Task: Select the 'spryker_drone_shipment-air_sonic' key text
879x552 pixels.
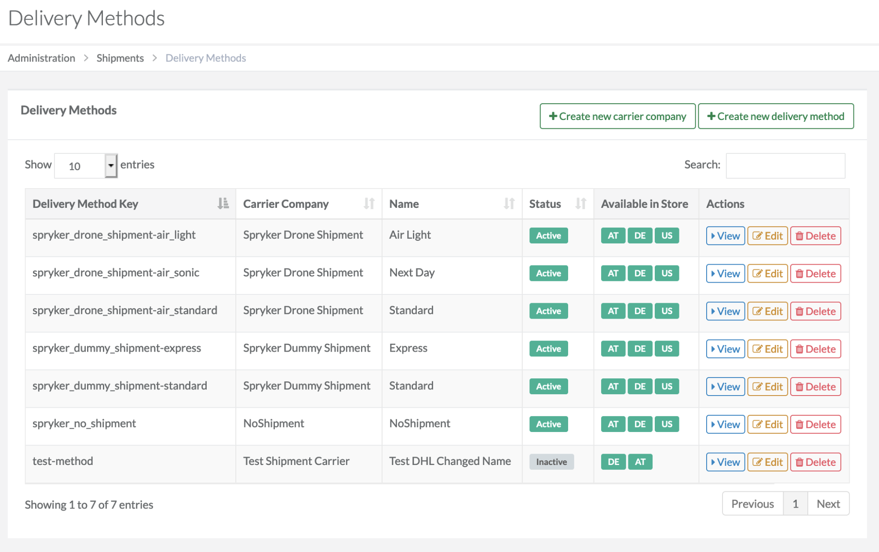Action: pos(116,272)
